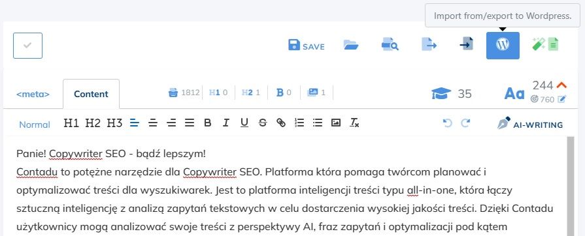Click the image count indicator
This screenshot has width=585, height=236.
(316, 93)
